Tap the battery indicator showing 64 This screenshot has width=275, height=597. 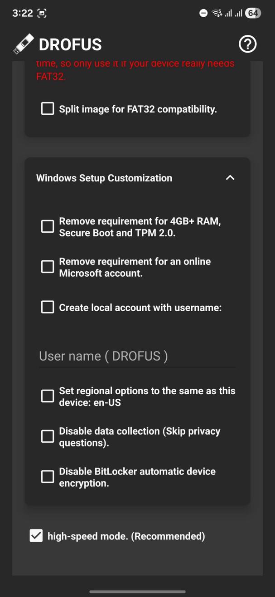coord(254,13)
